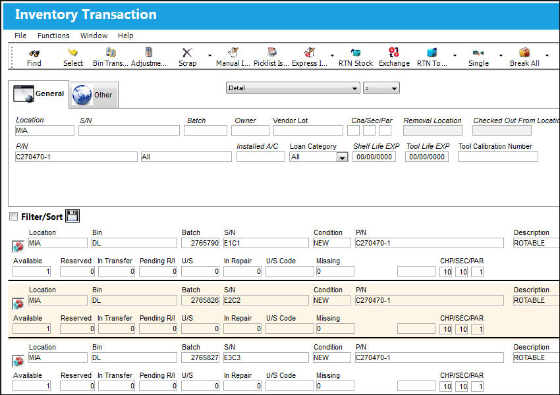This screenshot has width=560, height=395.
Task: Click the save disk icon beside Filter/Sort
Action: pos(72,216)
